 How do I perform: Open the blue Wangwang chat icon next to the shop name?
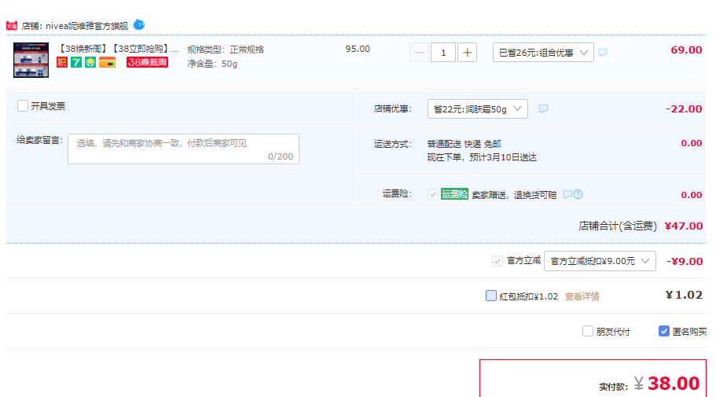pyautogui.click(x=139, y=24)
